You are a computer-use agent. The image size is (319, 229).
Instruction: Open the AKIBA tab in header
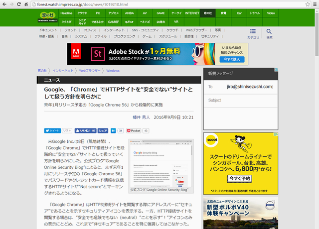129,13
